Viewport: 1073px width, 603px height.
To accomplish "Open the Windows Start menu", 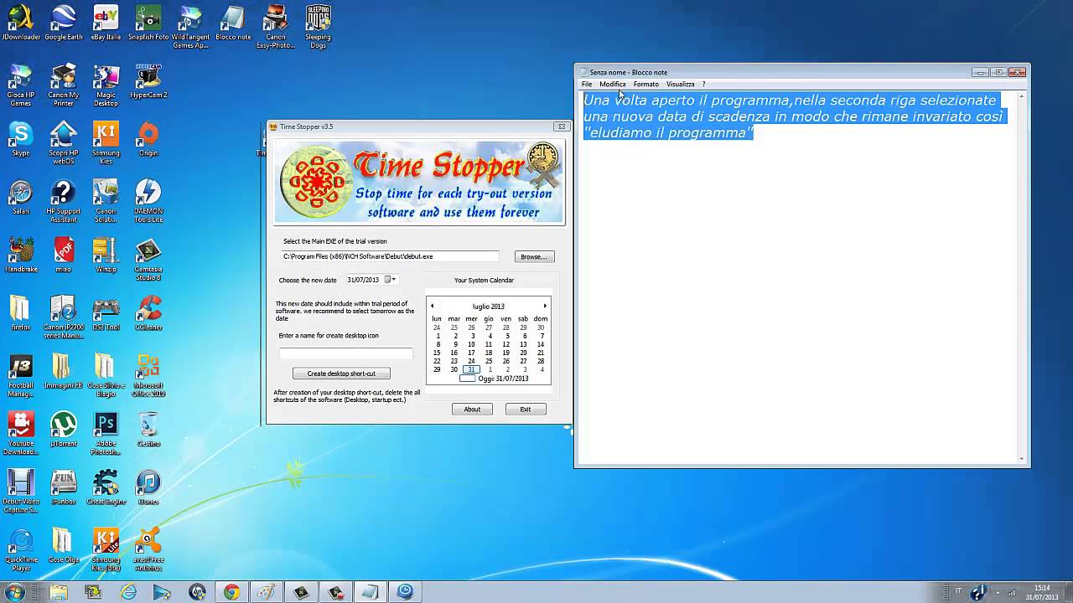I will point(14,592).
